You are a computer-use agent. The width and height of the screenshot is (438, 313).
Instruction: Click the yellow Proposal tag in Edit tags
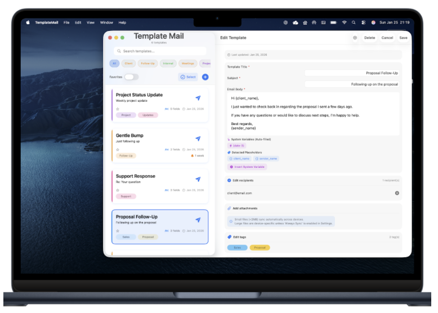click(260, 248)
